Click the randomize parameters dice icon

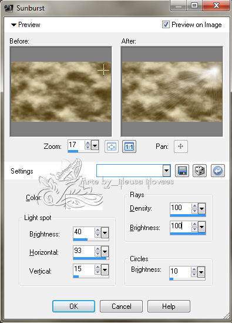[200, 171]
